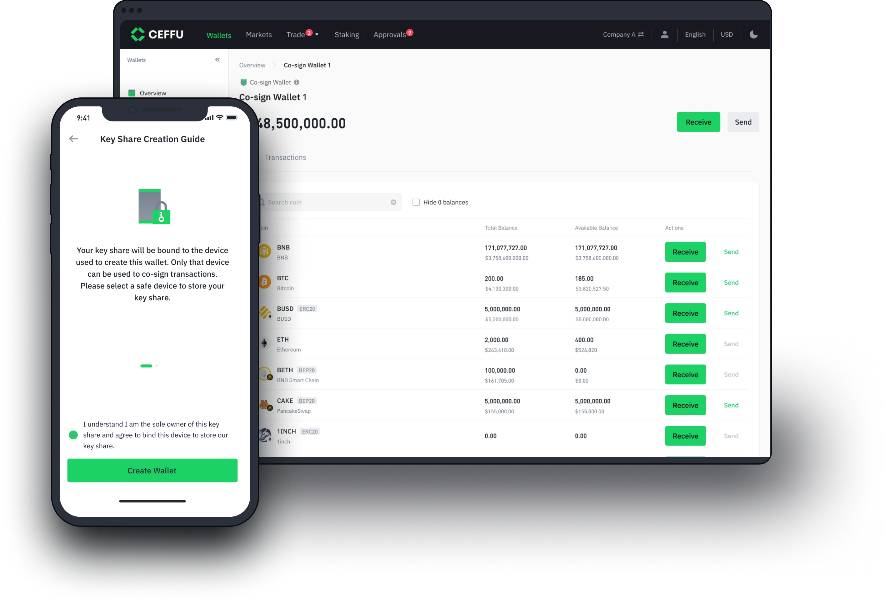Toggle Hide 0 balances checkbox
This screenshot has height=602, width=885.
click(x=416, y=202)
